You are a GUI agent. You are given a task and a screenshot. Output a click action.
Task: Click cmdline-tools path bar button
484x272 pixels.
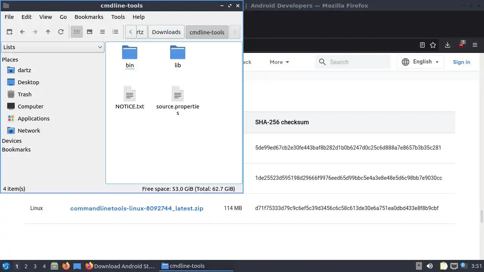(207, 32)
